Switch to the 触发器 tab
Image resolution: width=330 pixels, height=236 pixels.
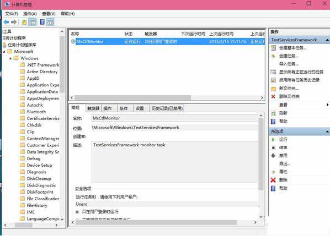93,108
